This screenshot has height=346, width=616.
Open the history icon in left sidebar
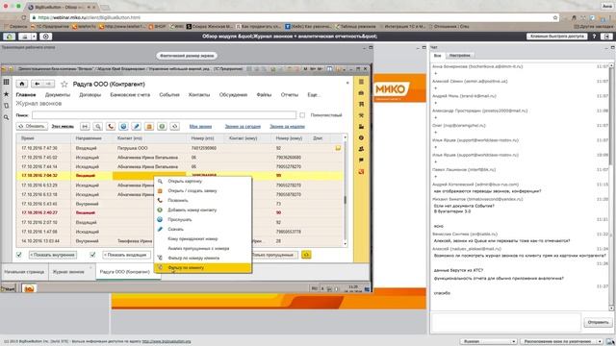pos(6,106)
